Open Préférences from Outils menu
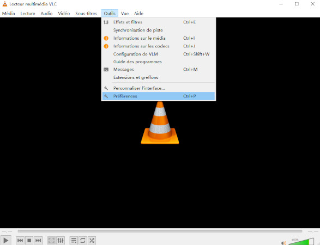Screen dimensions: 320x245 159,96
